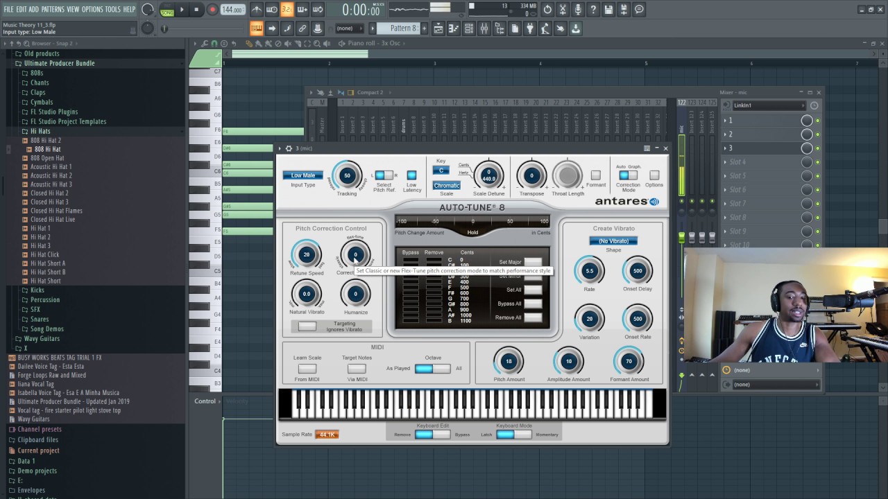This screenshot has height=499, width=888.
Task: Click the microphone one-click recording icon
Action: pos(578,10)
